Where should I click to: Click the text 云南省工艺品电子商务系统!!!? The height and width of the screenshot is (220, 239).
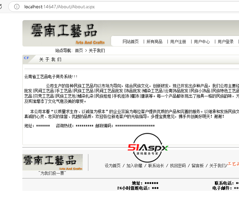(x=51, y=77)
